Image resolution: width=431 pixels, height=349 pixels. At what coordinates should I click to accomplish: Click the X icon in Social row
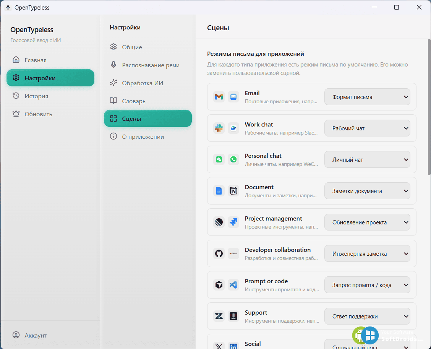tap(219, 346)
